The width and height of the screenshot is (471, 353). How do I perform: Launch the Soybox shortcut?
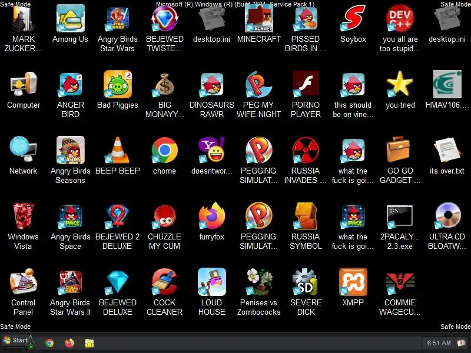[353, 19]
